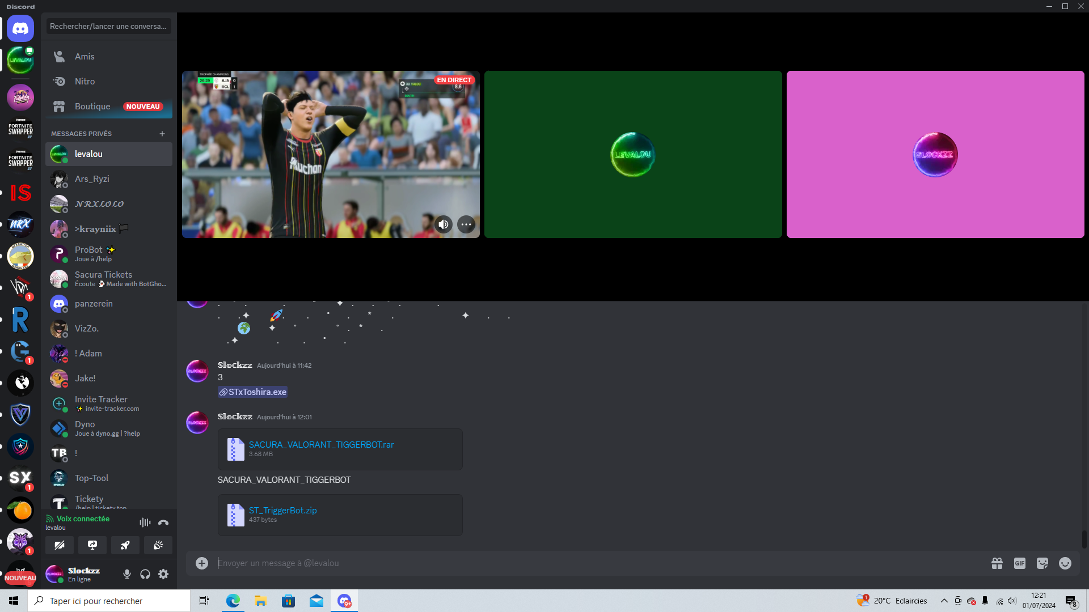This screenshot has width=1089, height=612.
Task: Focus the pink Slockzz call tile
Action: pos(935,154)
